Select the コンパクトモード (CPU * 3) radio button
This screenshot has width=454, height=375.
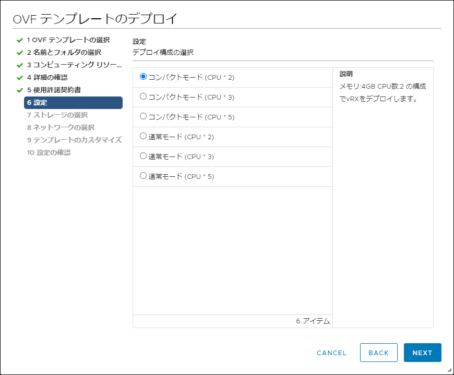click(x=142, y=97)
